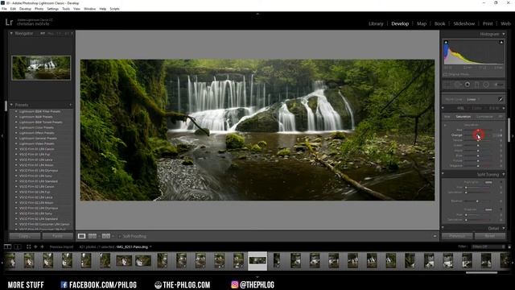The image size is (515, 290).
Task: Open Grid view from filmstrip bar
Action: point(29,246)
